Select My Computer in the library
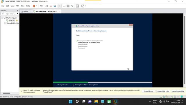 tap(12, 18)
